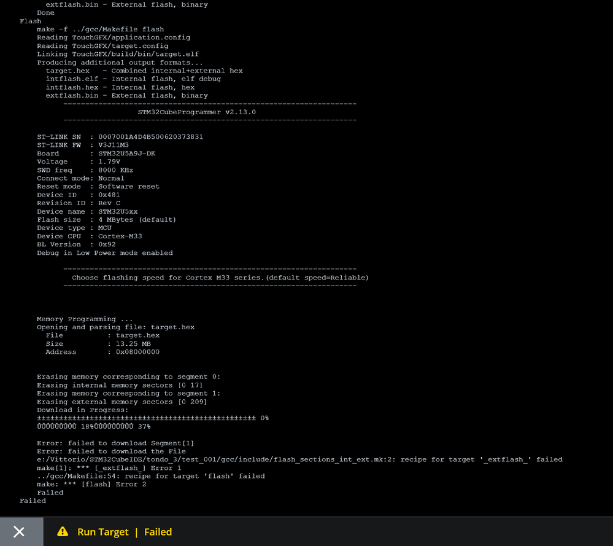Viewport: 613px width, 546px height.
Task: Select the 'SWD freq : 8000 KHz' line
Action: pos(85,170)
